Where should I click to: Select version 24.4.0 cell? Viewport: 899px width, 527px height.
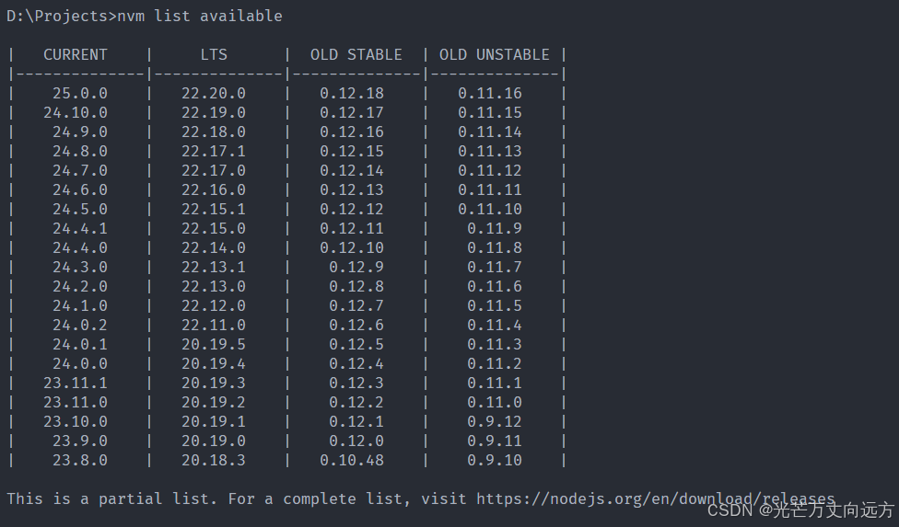click(80, 247)
